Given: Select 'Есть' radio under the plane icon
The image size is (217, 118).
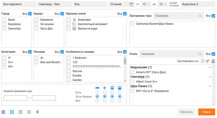Looking at the screenshot, I should pyautogui.click(x=105, y=92).
